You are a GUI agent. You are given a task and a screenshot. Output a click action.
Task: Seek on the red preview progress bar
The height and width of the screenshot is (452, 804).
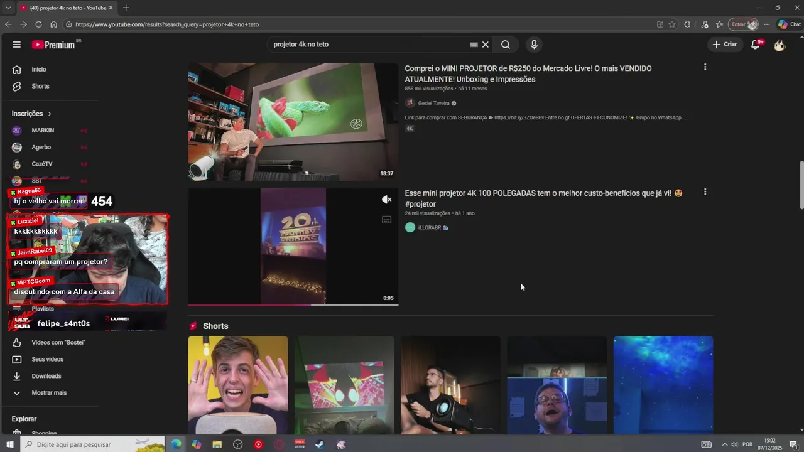point(293,305)
